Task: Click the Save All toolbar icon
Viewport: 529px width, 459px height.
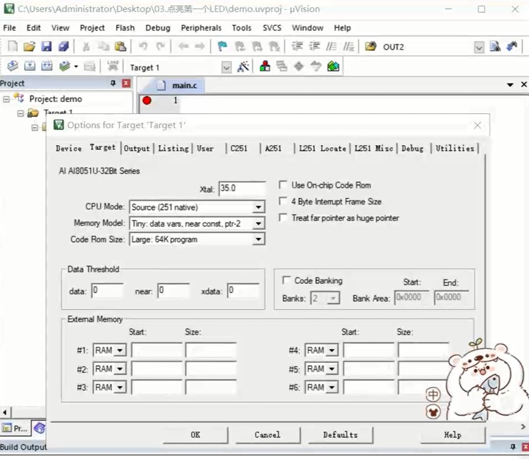Action: click(64, 47)
